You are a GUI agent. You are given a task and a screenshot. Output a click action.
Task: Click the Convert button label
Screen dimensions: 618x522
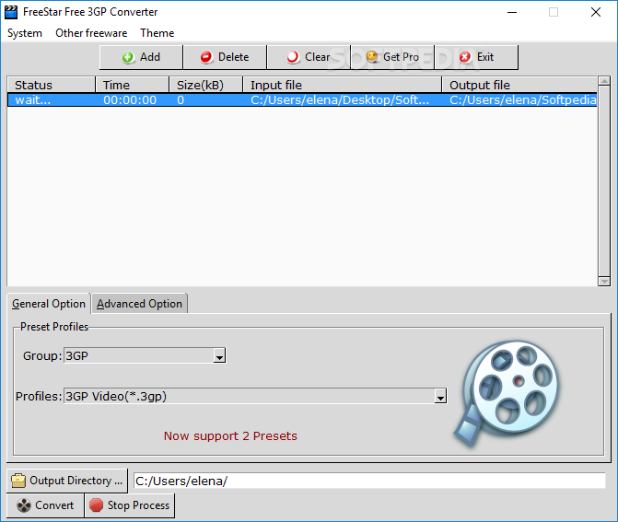click(54, 505)
